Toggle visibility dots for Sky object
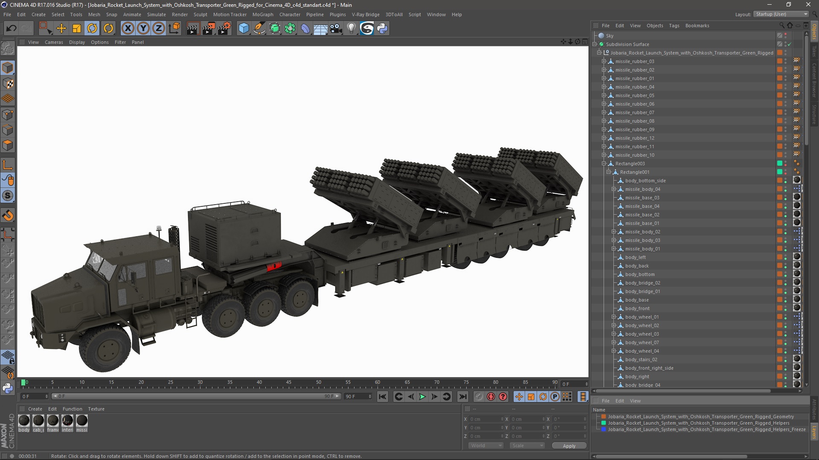The height and width of the screenshot is (460, 819). (786, 36)
